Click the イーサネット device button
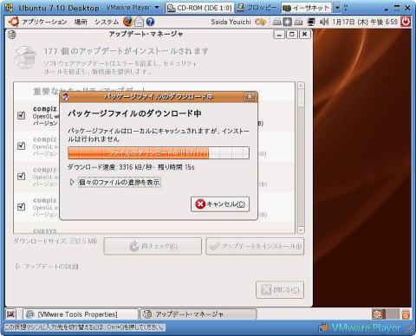416x336 pixels. 307,8
